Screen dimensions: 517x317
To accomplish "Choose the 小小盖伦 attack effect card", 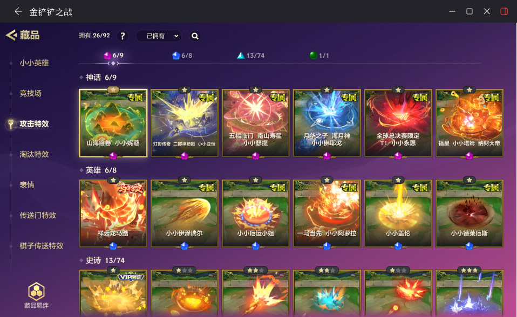I will click(x=398, y=213).
